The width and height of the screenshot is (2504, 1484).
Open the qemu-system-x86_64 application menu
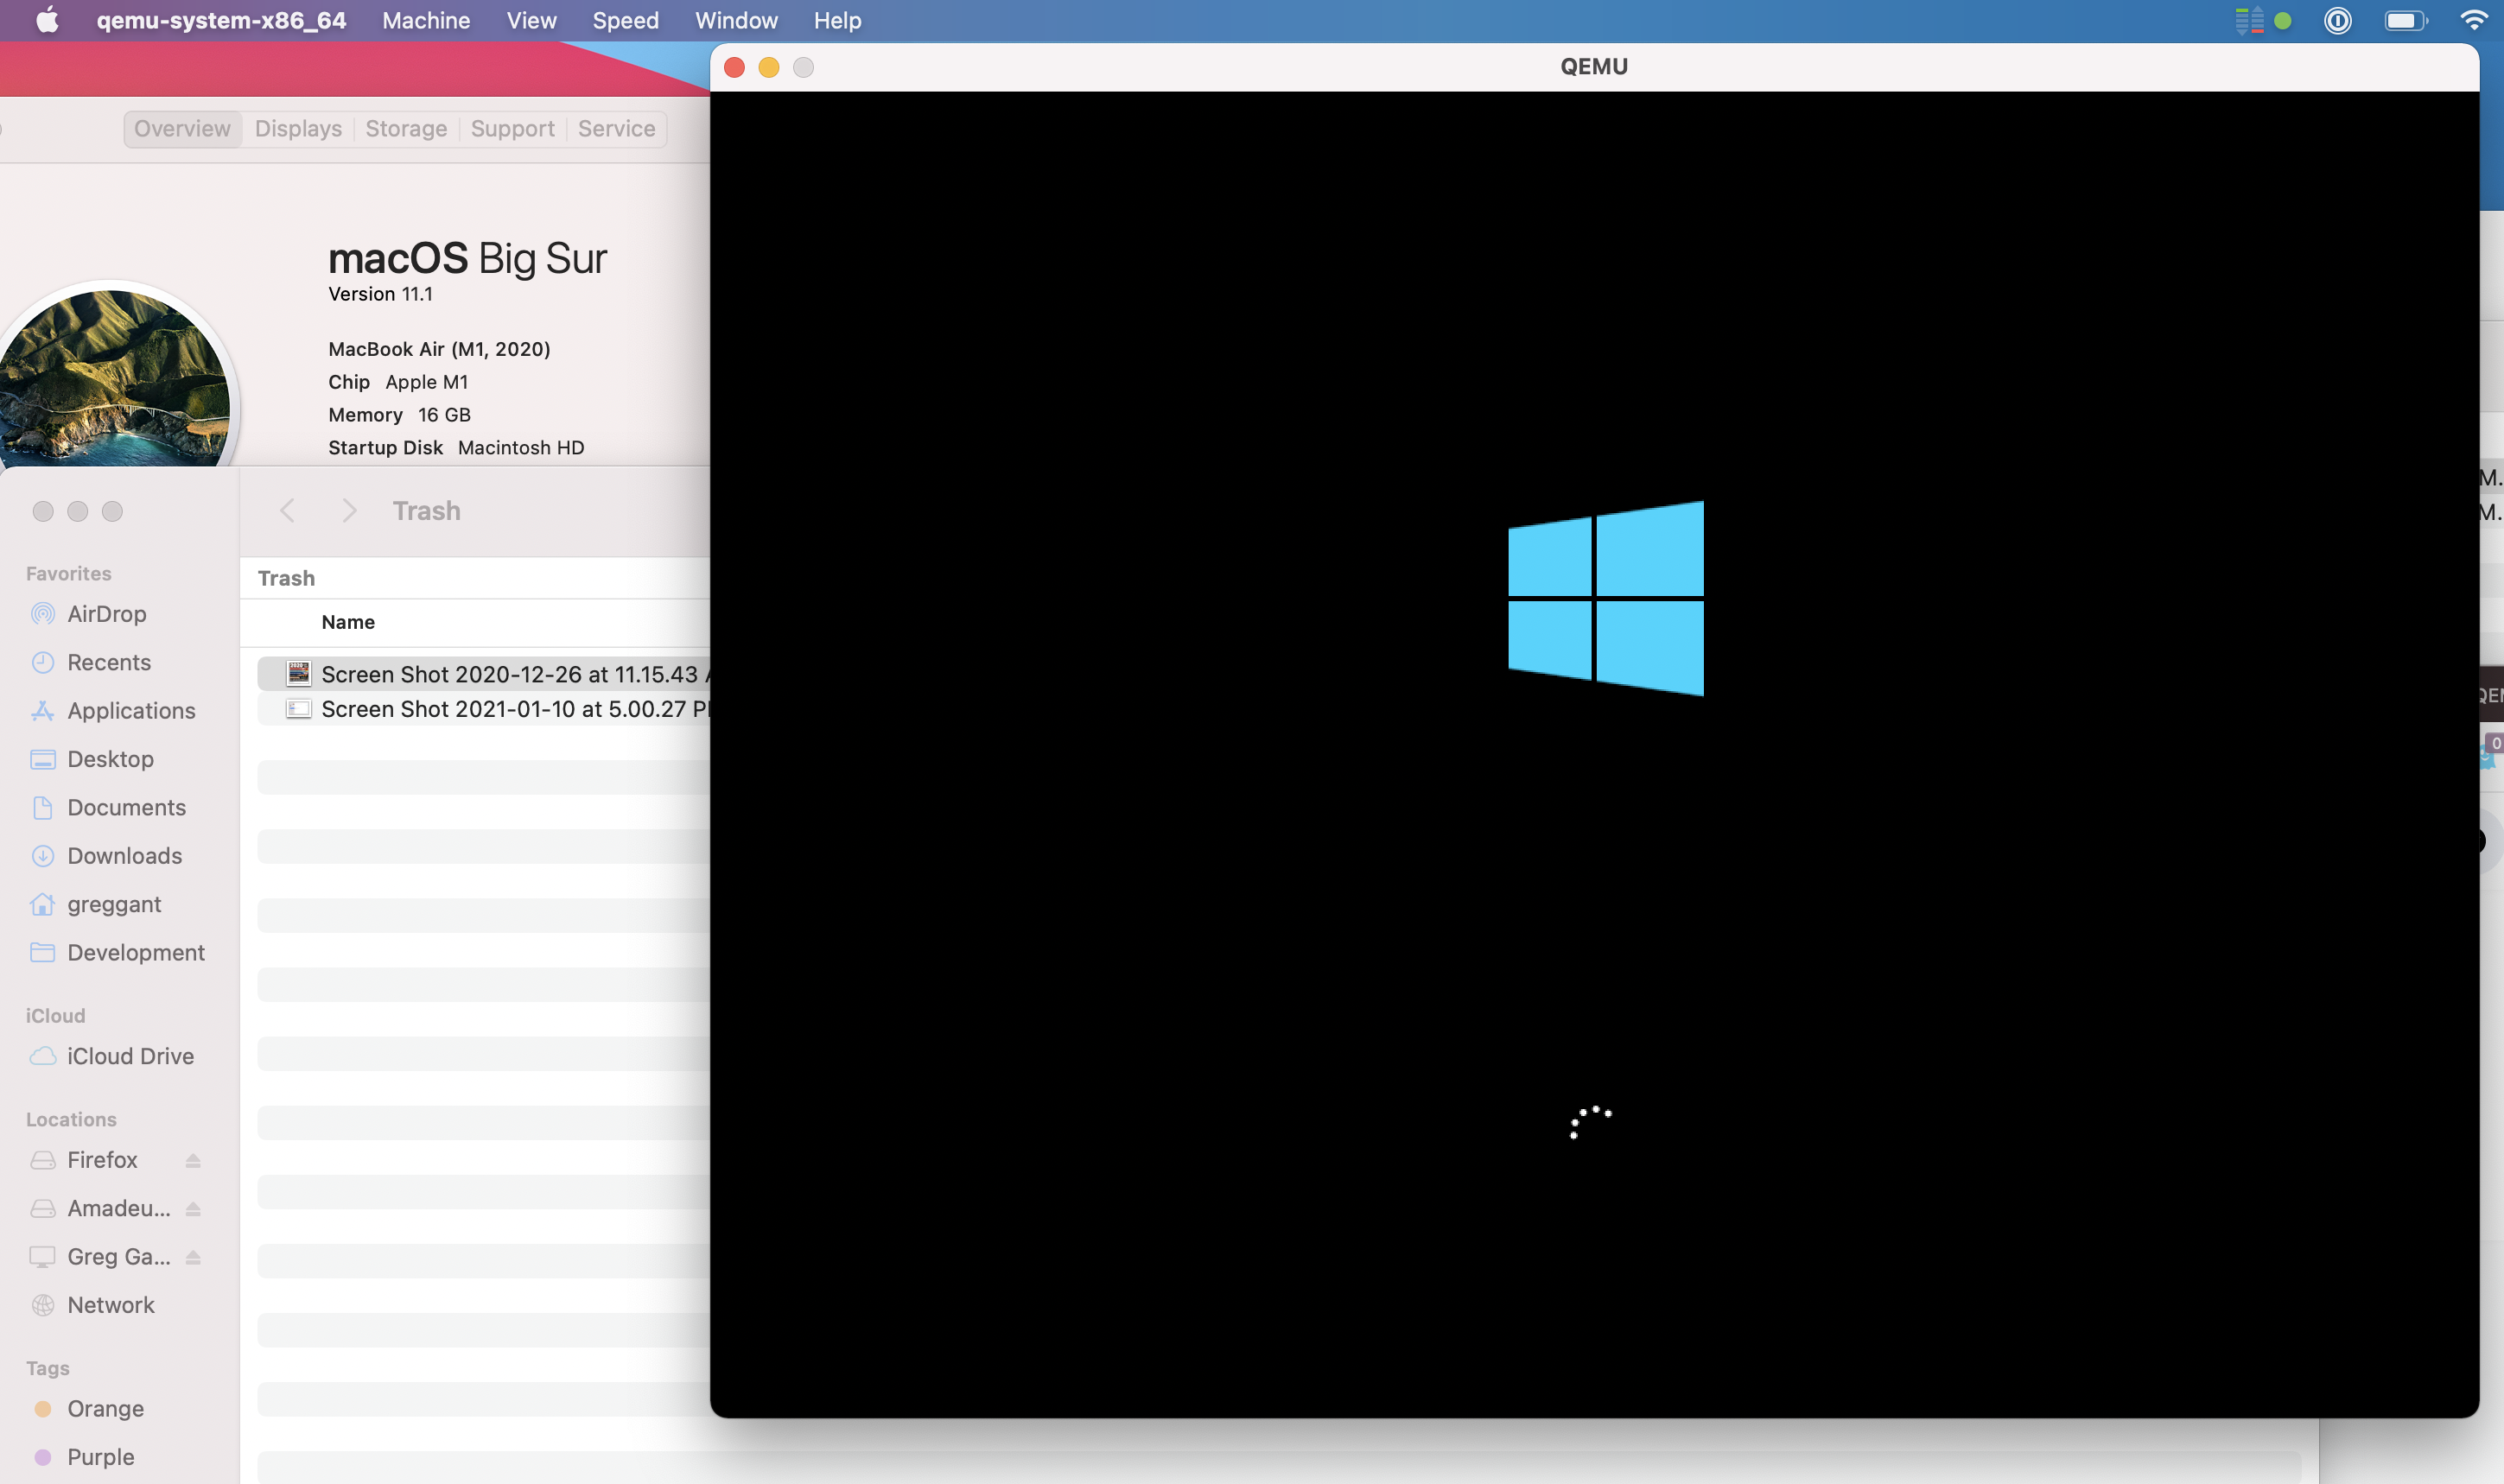[221, 20]
